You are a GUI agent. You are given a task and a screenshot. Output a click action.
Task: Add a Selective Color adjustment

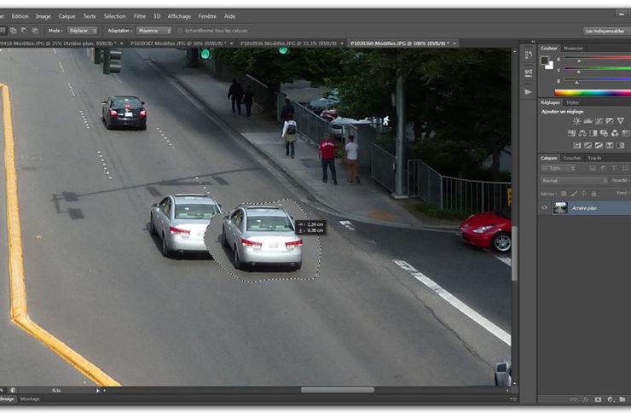pyautogui.click(x=610, y=145)
